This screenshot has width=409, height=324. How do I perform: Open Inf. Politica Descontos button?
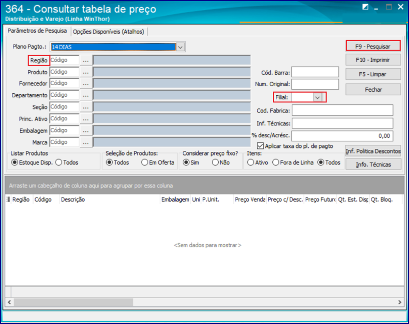(373, 151)
